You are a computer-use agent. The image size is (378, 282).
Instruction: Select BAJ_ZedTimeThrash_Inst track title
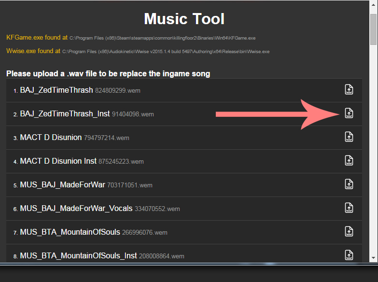coord(65,114)
